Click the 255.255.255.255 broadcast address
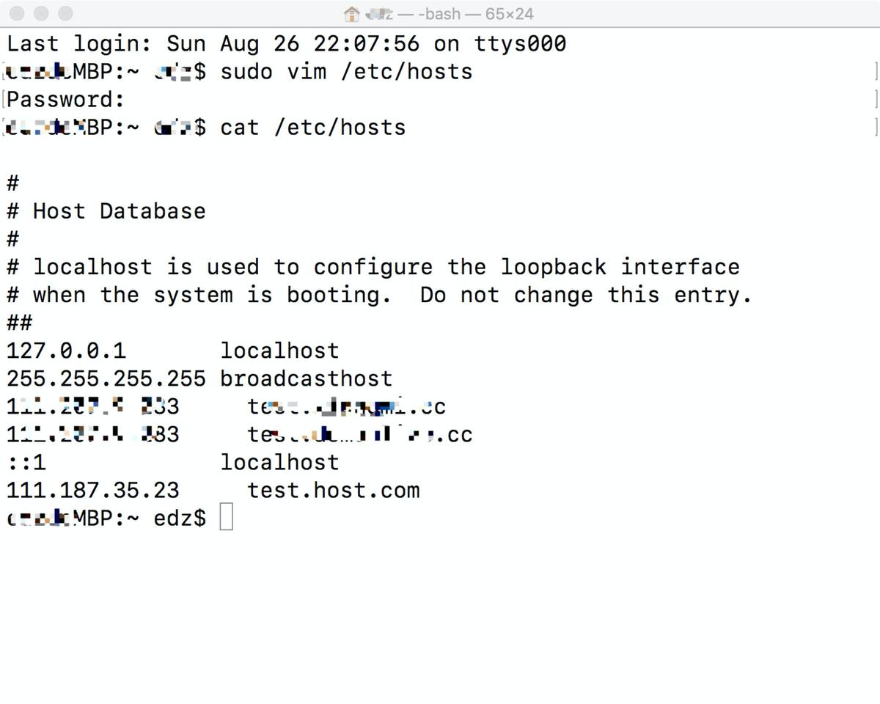880x704 pixels. (106, 378)
